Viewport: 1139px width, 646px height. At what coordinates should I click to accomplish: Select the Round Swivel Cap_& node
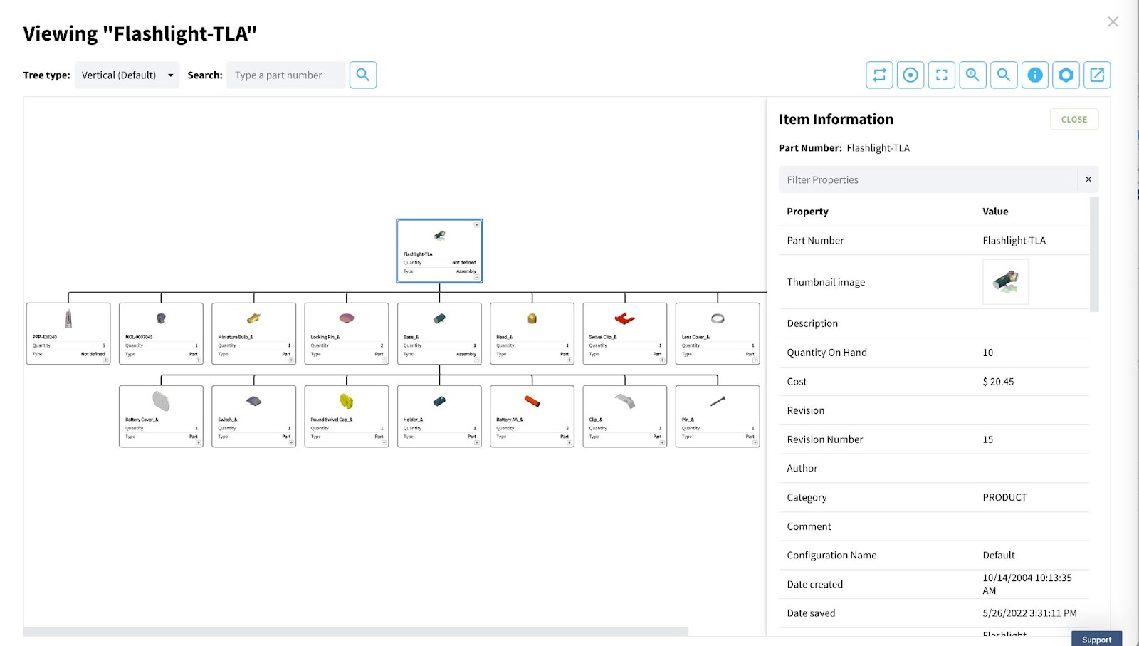(x=347, y=416)
